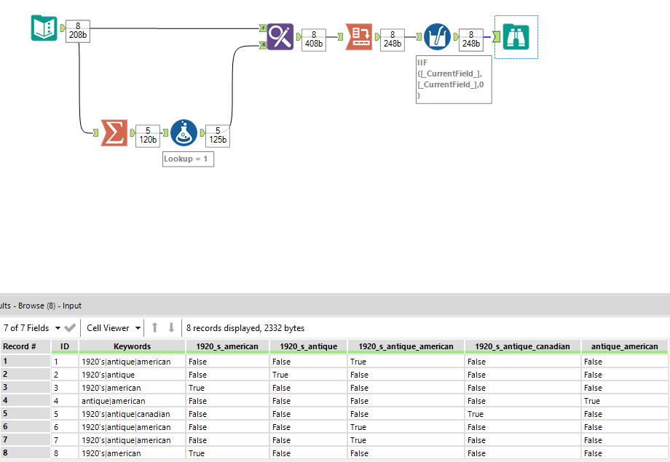Select the Find Replace tool icon

[x=280, y=36]
